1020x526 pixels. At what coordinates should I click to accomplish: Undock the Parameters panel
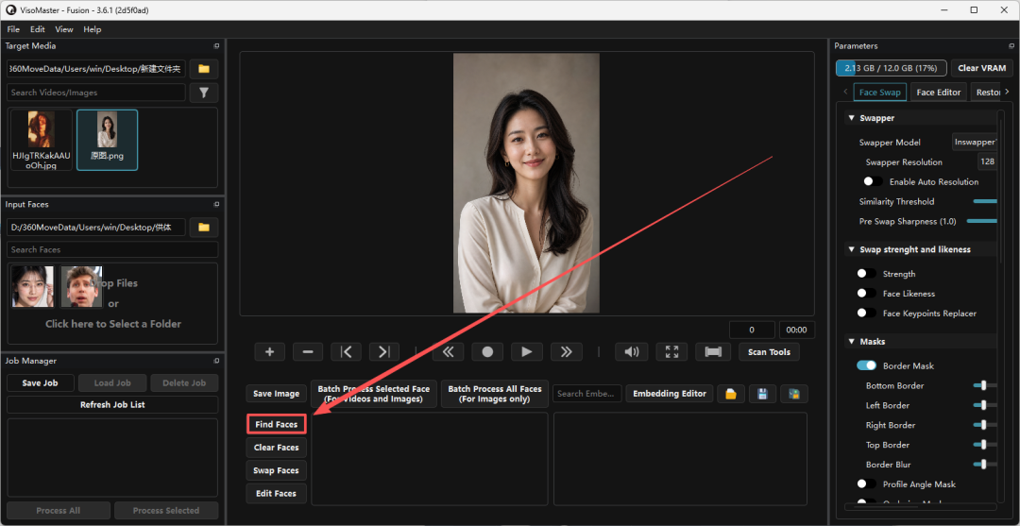point(1011,46)
